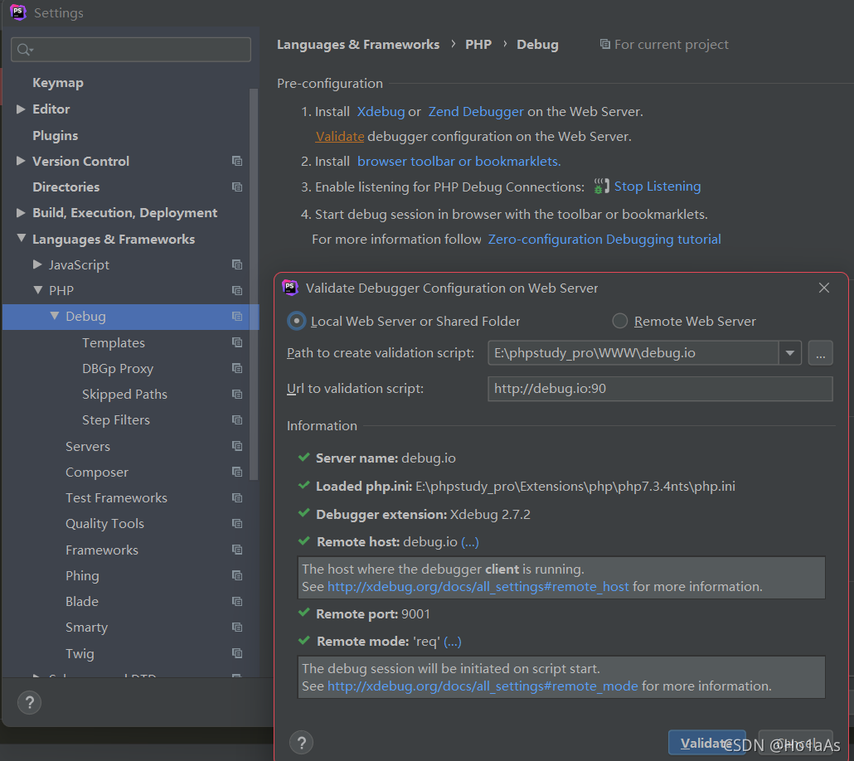Click project-level icon beside Step Filters
This screenshot has width=854, height=761.
tap(237, 420)
